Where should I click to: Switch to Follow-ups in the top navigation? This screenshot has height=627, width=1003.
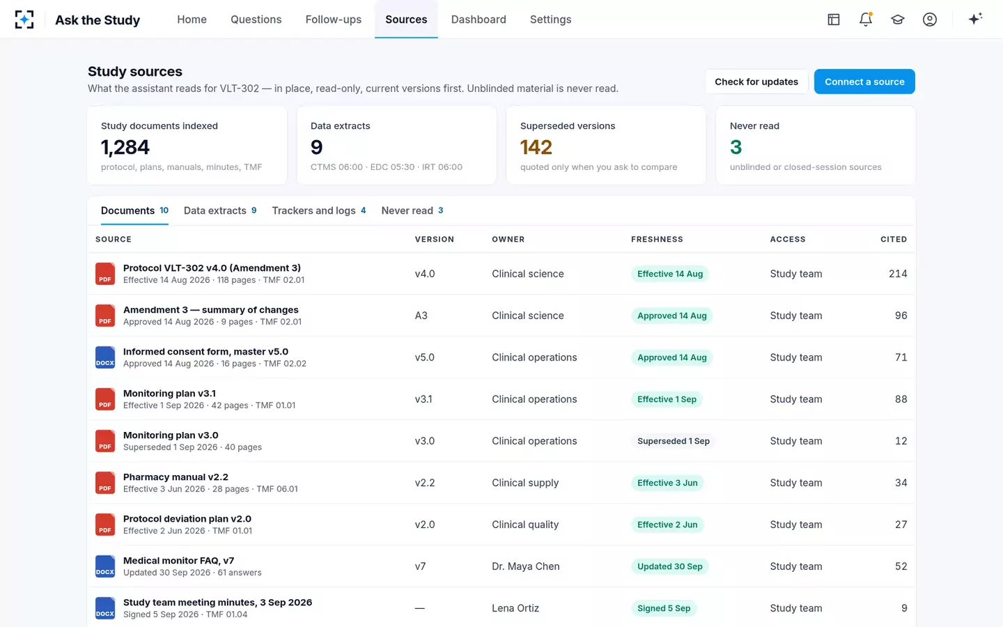pos(334,20)
